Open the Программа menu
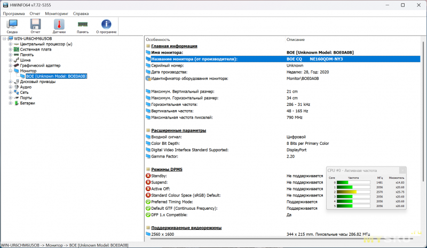 [14, 14]
